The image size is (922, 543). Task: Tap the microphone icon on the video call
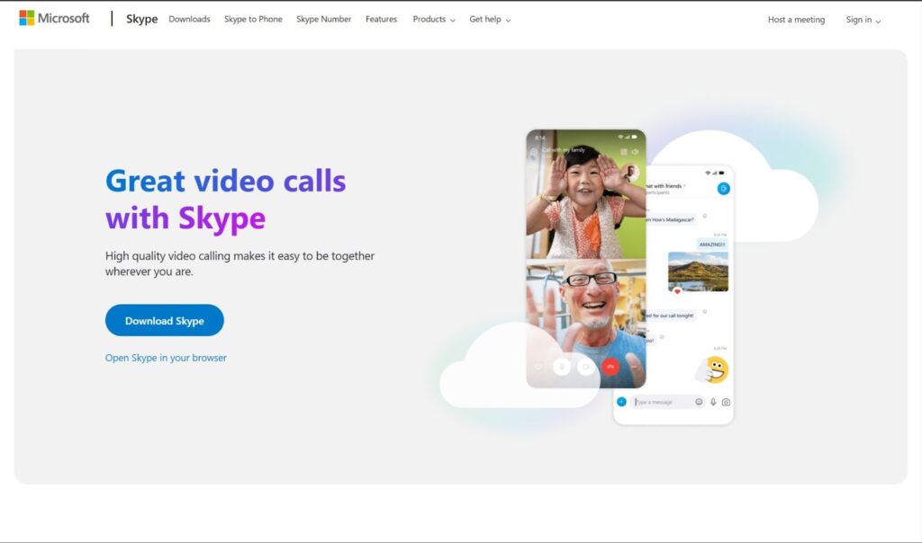click(562, 367)
